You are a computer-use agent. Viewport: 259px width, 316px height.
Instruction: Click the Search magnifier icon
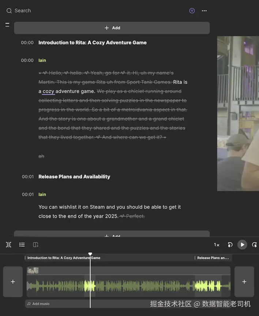pyautogui.click(x=9, y=11)
